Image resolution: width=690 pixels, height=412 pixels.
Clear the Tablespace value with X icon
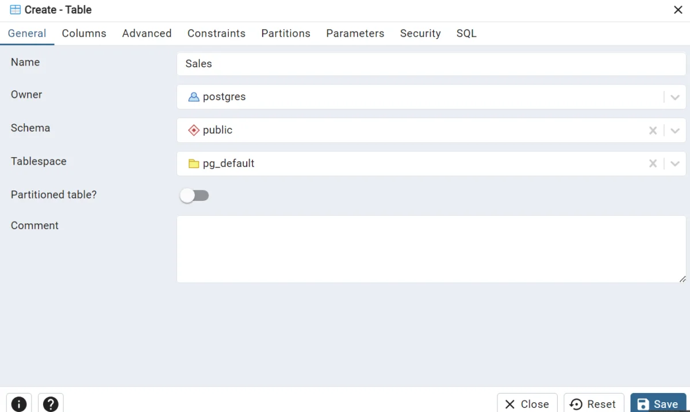pos(653,164)
